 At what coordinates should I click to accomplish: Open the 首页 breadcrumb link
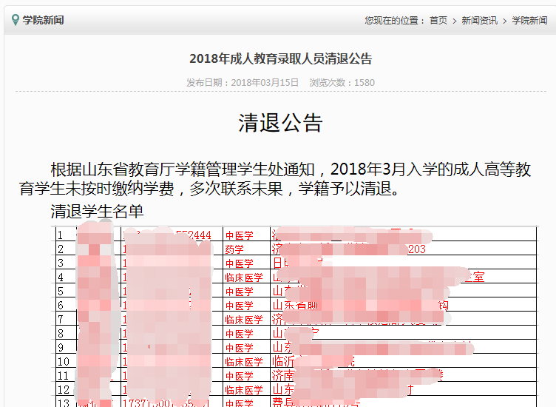coord(438,21)
